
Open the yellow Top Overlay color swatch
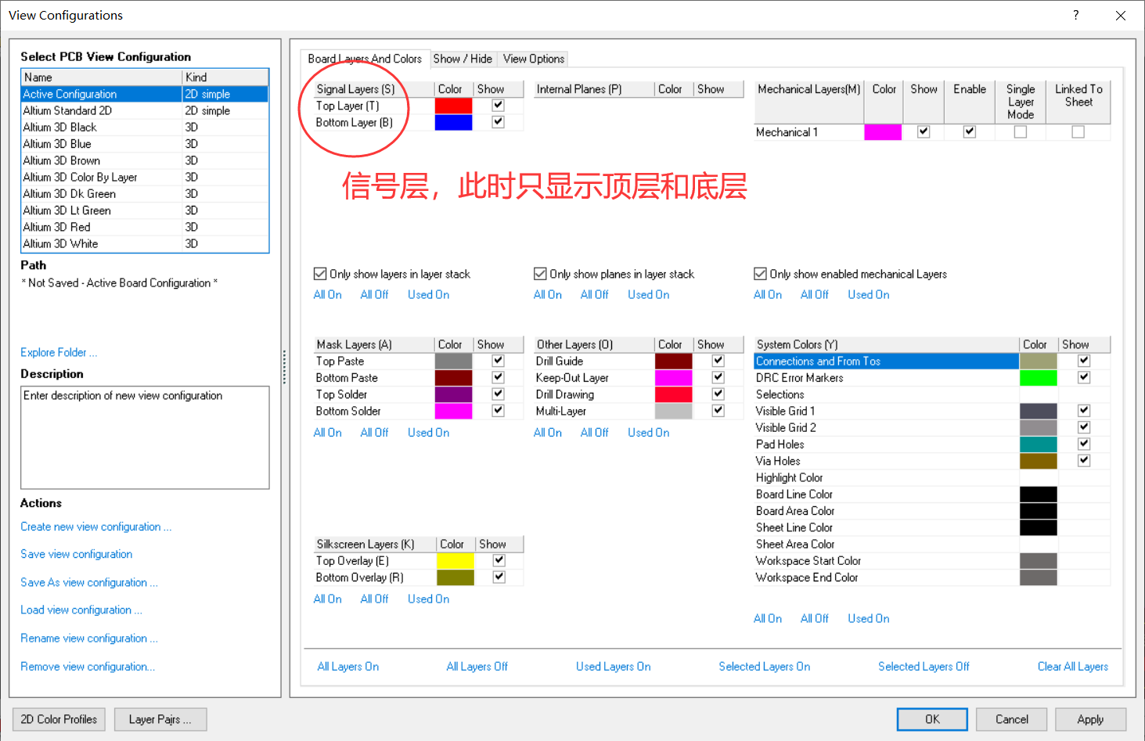pyautogui.click(x=455, y=561)
